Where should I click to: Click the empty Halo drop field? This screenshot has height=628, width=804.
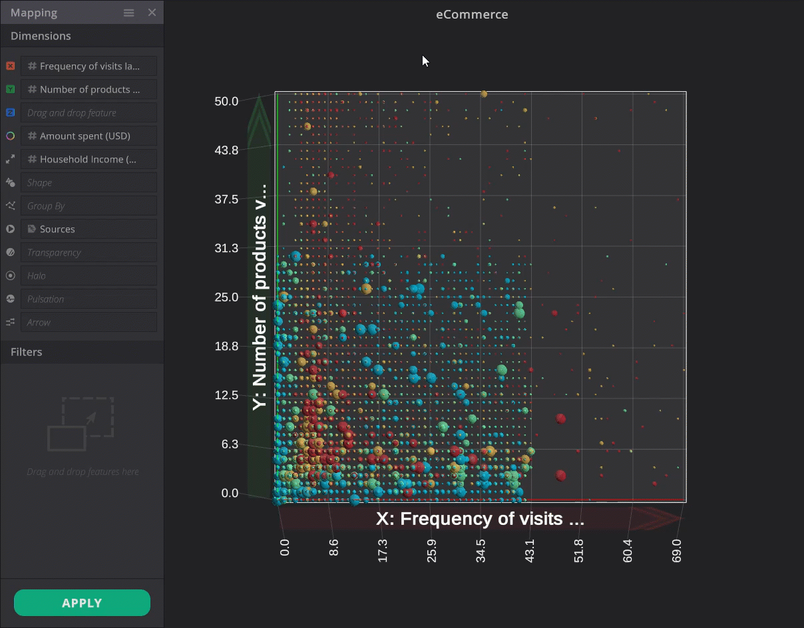pyautogui.click(x=89, y=275)
